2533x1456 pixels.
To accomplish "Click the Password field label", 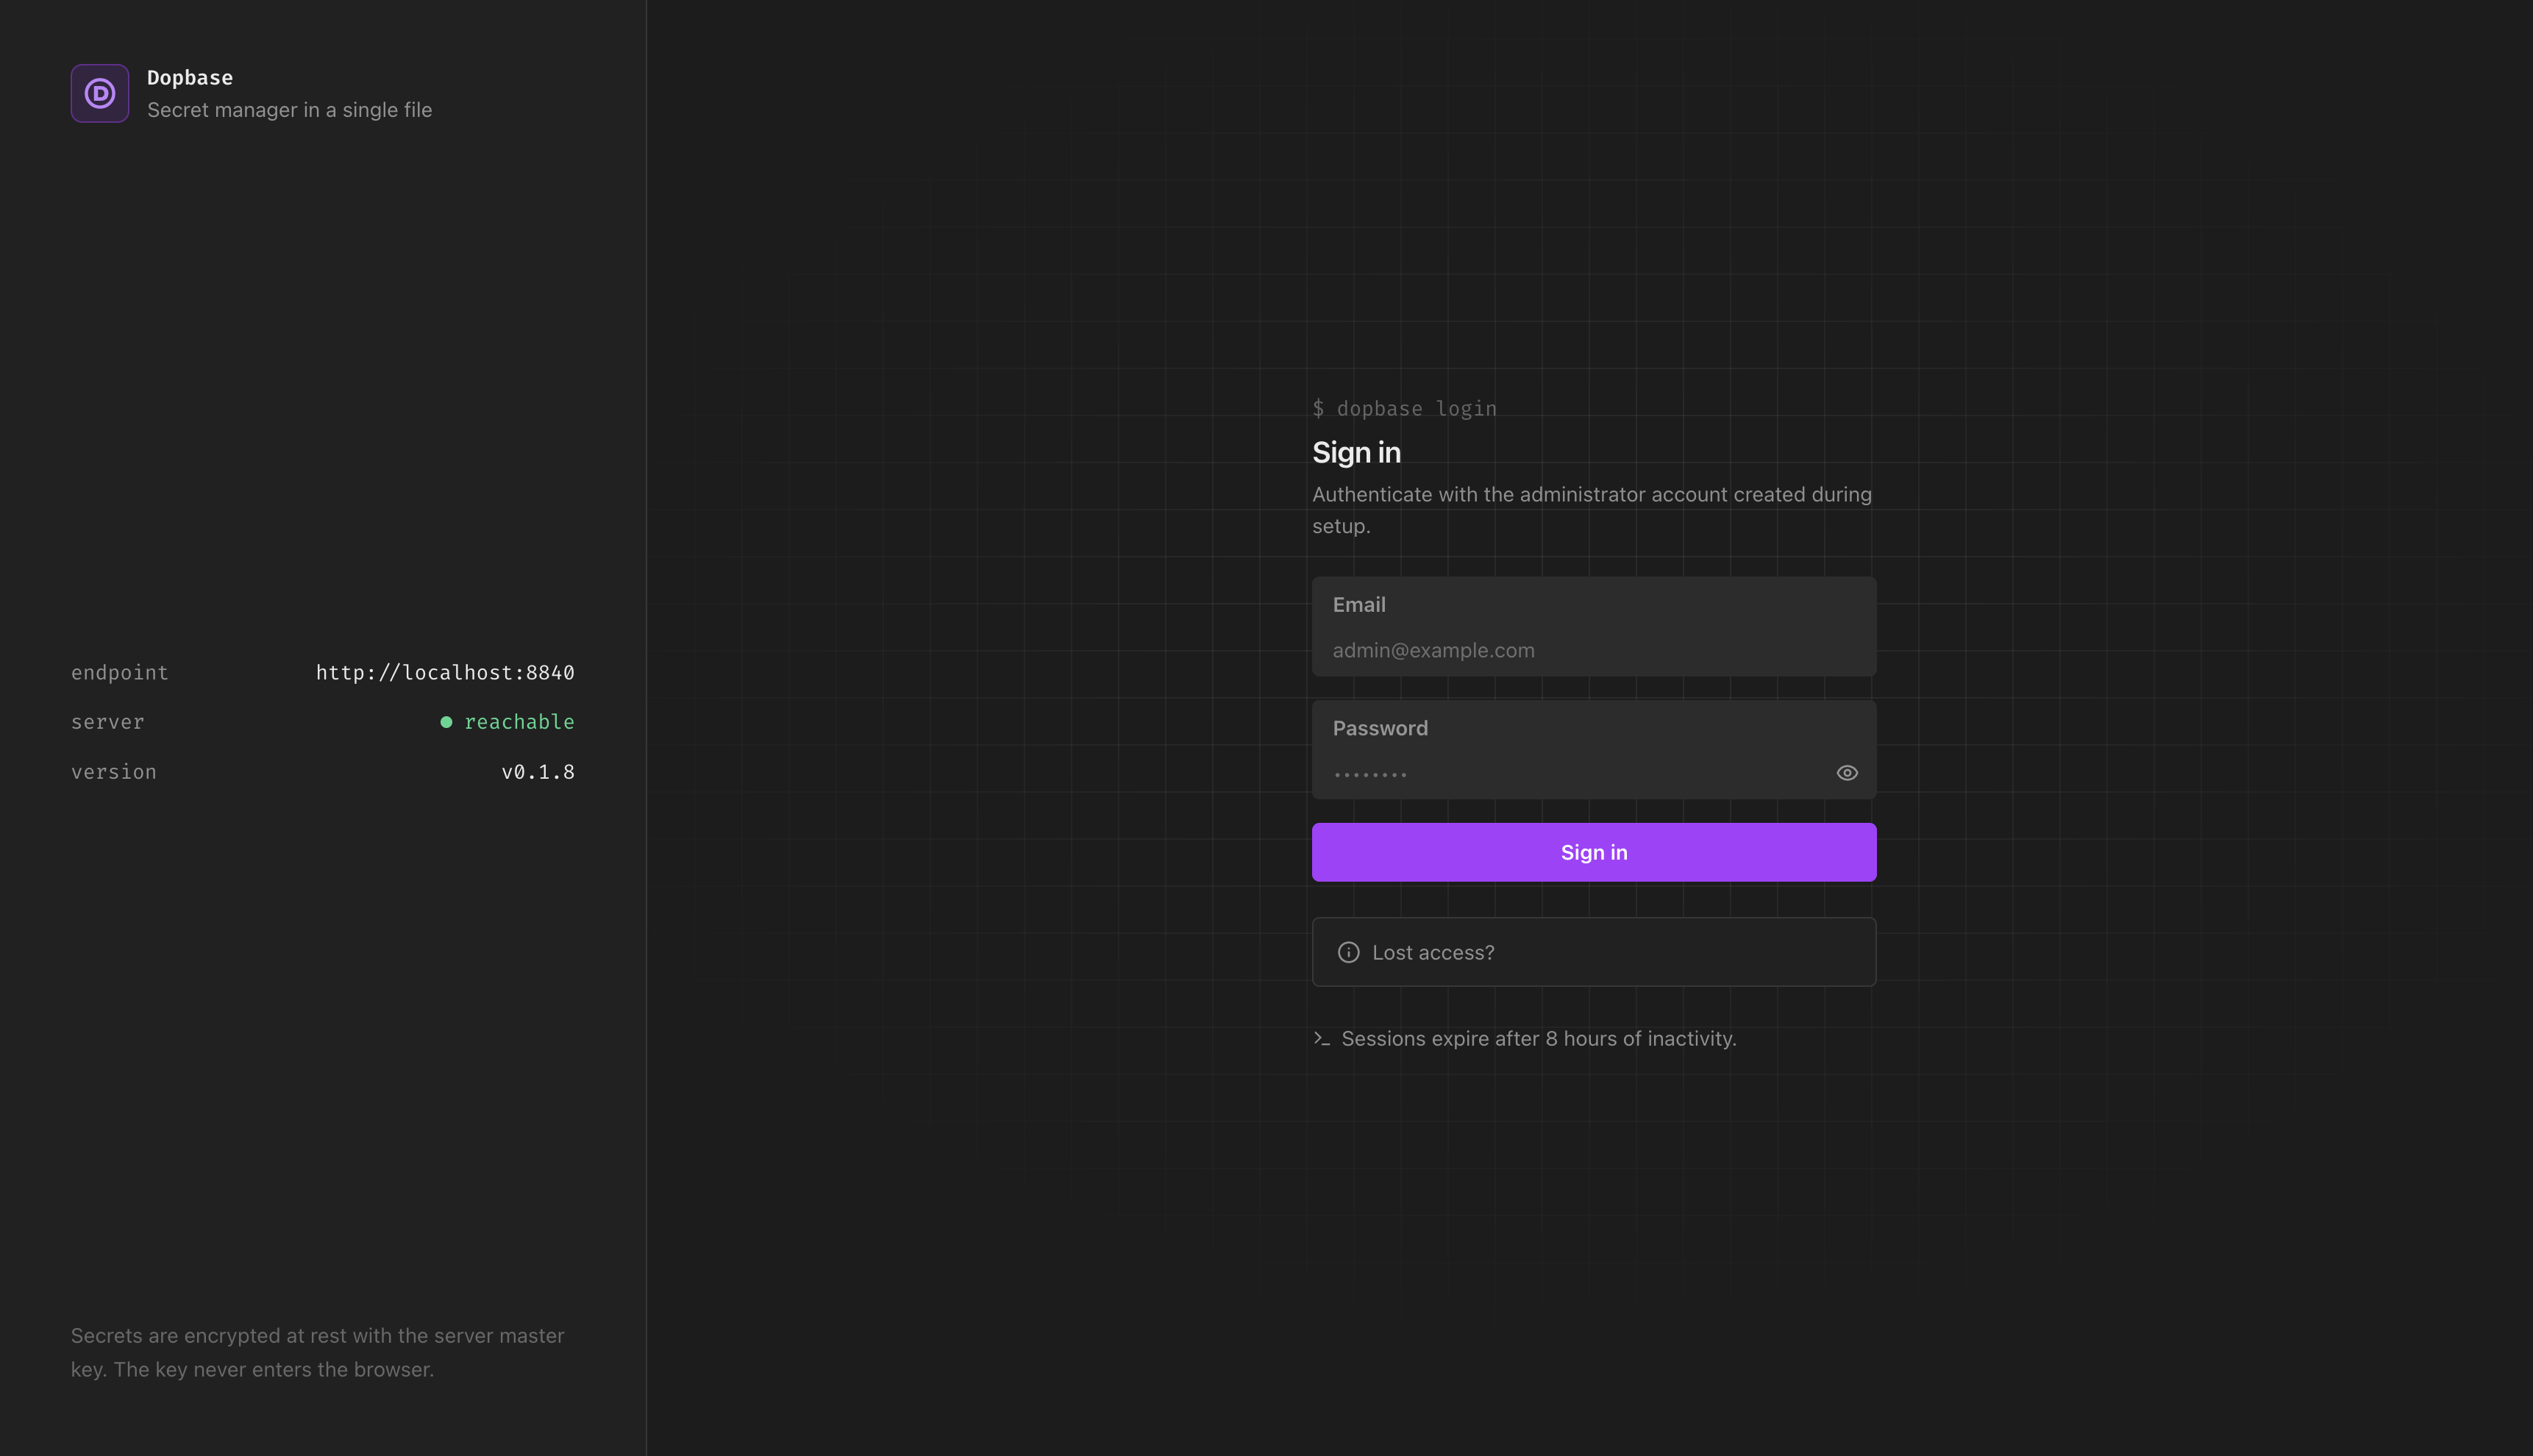I will [1380, 729].
